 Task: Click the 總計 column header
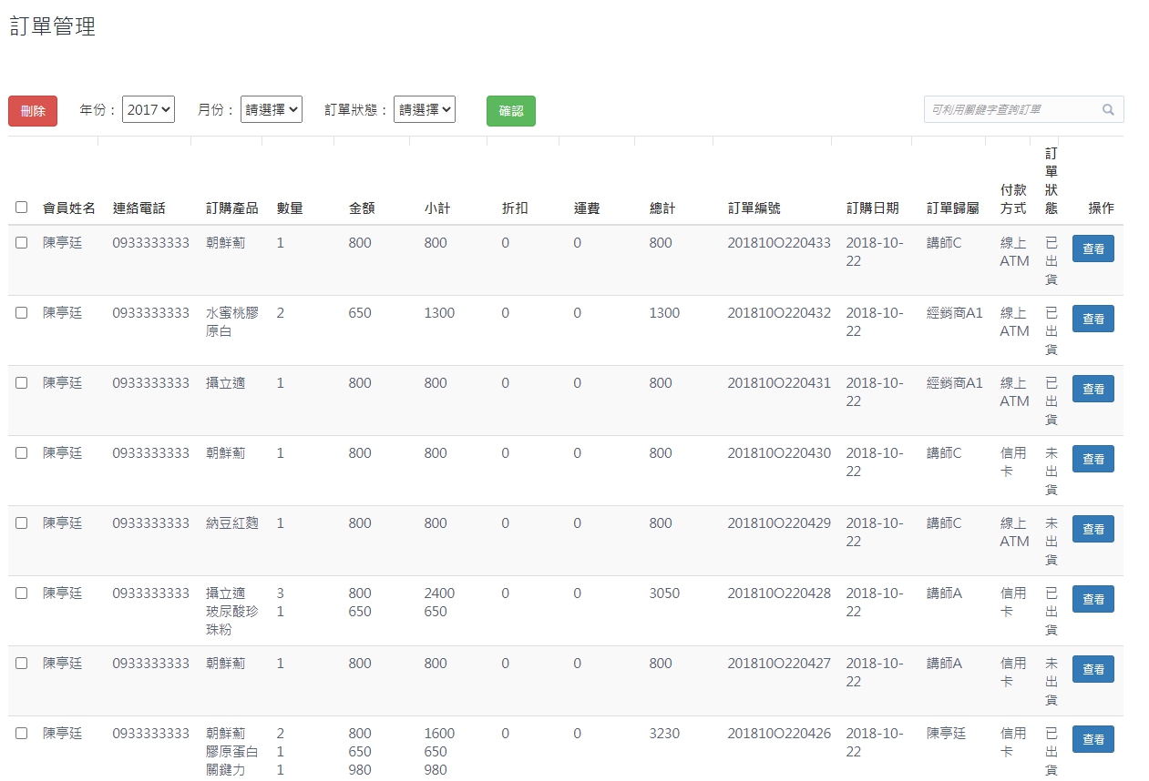point(662,208)
